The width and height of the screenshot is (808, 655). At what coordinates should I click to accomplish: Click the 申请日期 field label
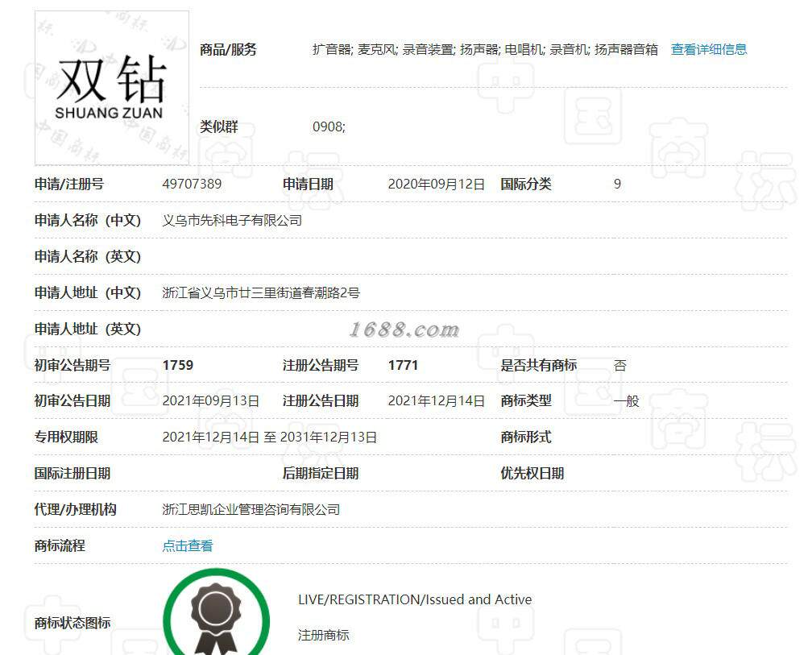tap(309, 184)
